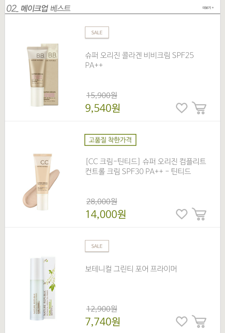Click 고품질 착한가격 badge

pyautogui.click(x=110, y=140)
